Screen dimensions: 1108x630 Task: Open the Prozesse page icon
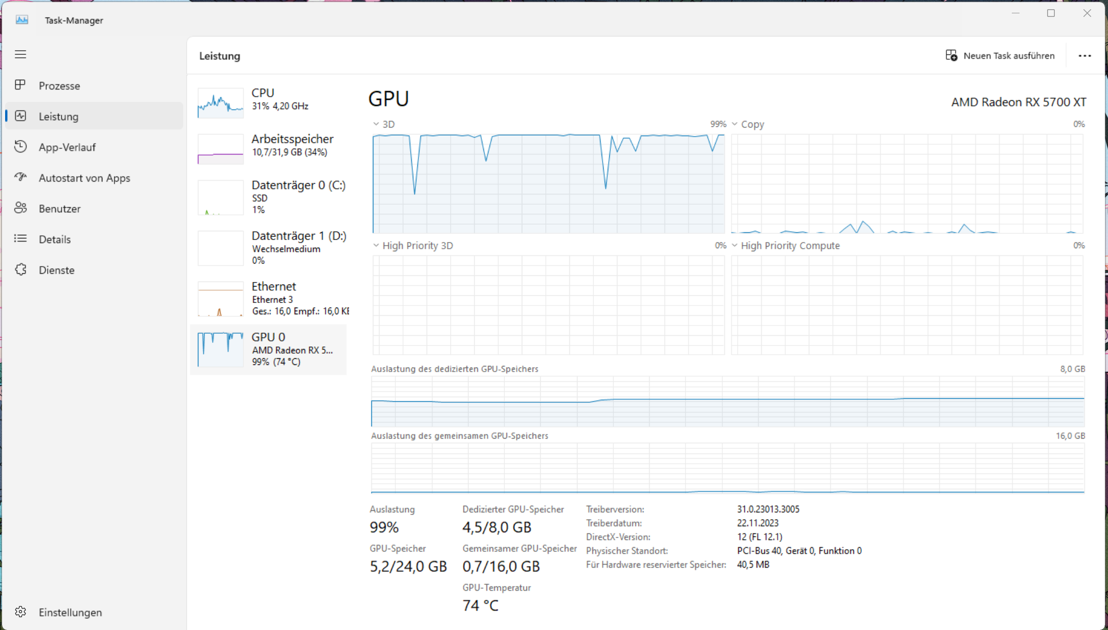coord(20,85)
